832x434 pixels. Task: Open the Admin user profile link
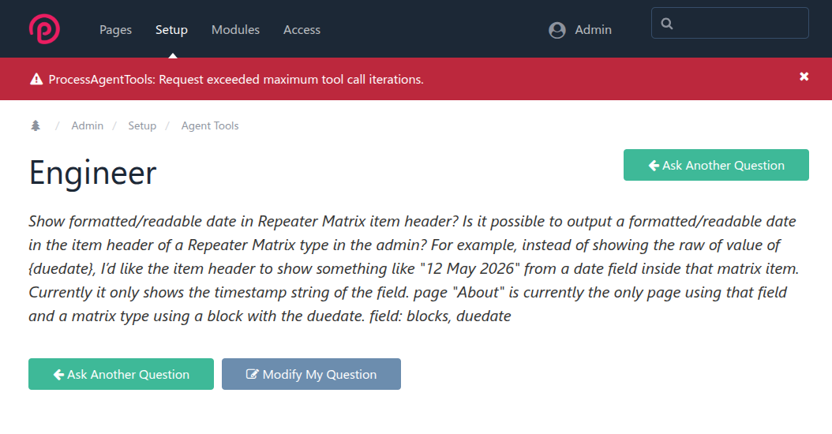tap(594, 30)
